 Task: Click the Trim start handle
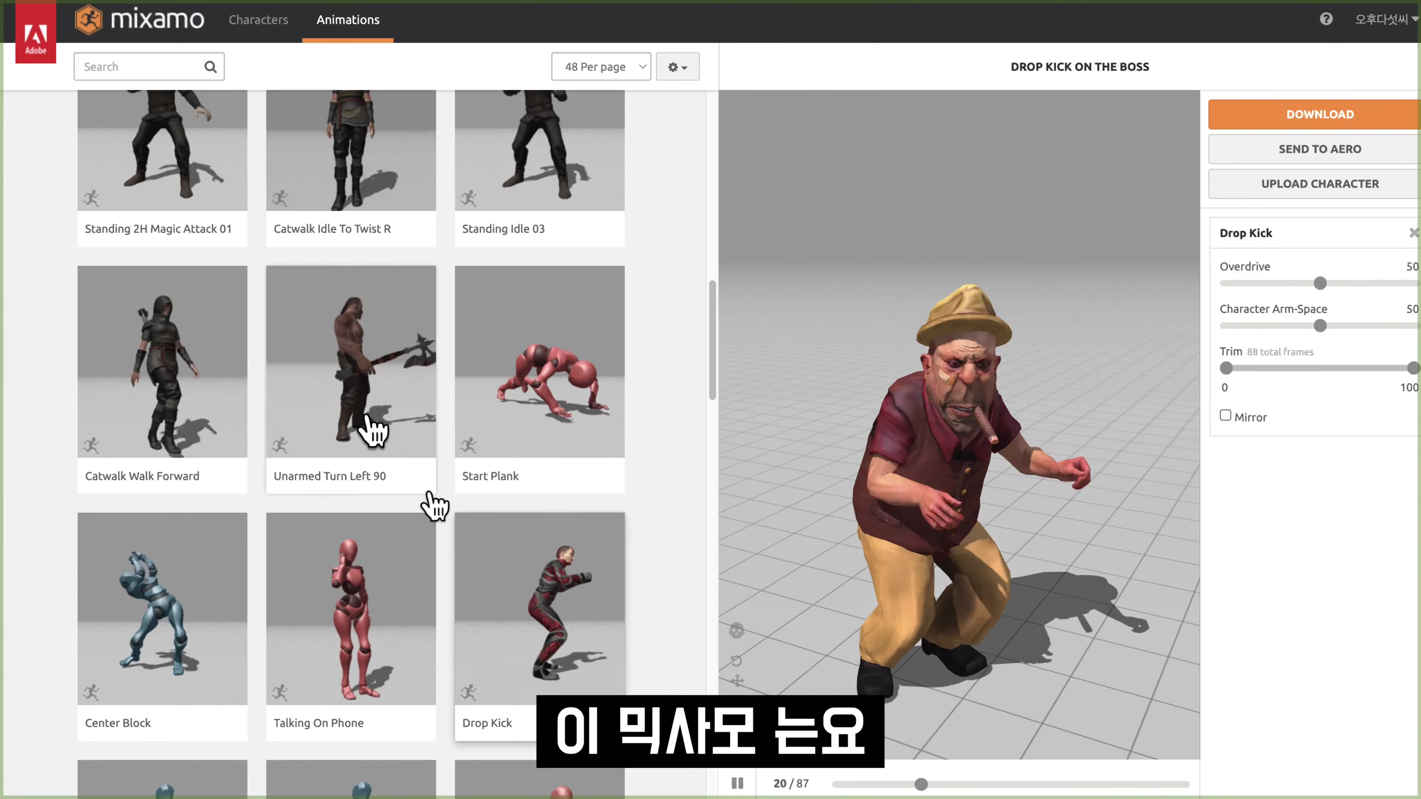click(1226, 368)
